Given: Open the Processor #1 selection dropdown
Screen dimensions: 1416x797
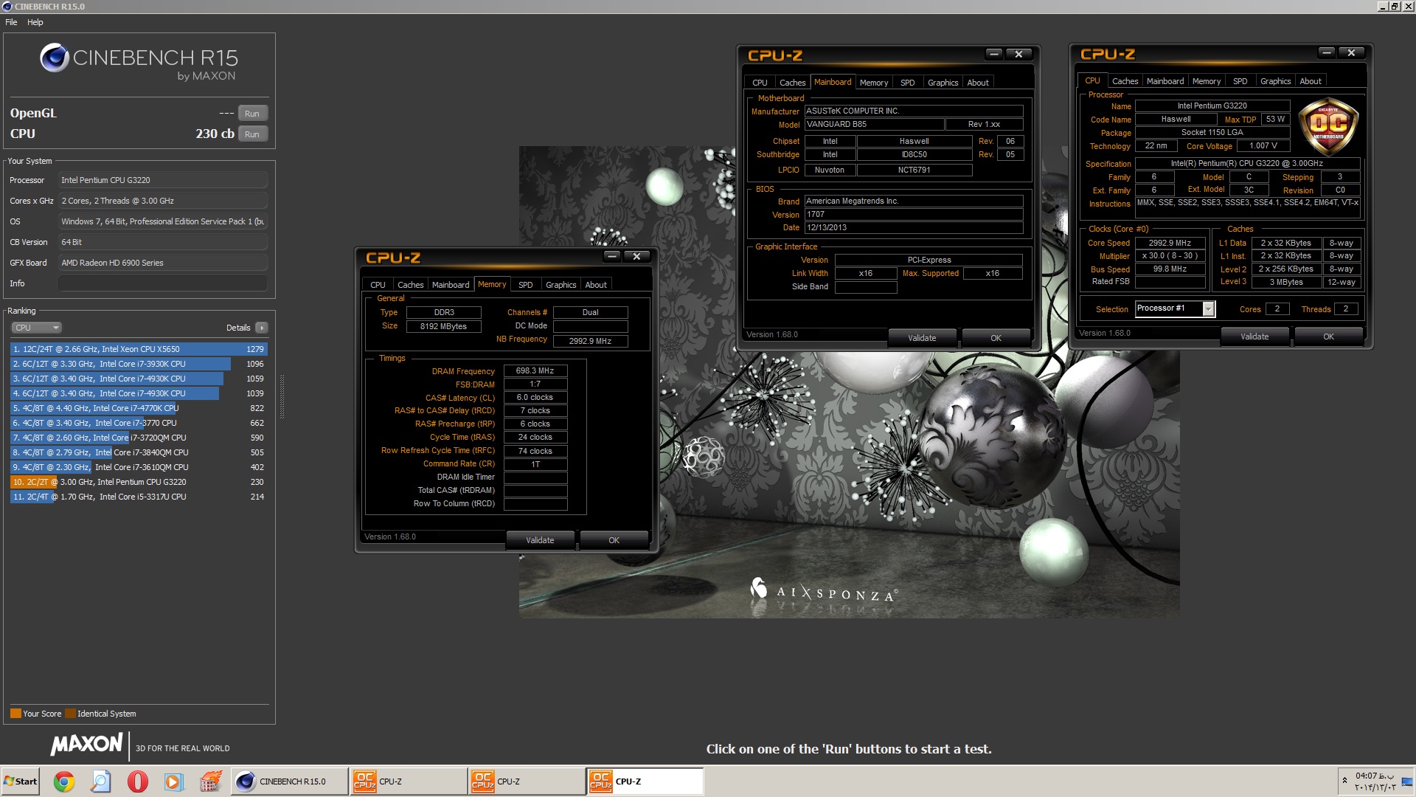Looking at the screenshot, I should [1208, 309].
